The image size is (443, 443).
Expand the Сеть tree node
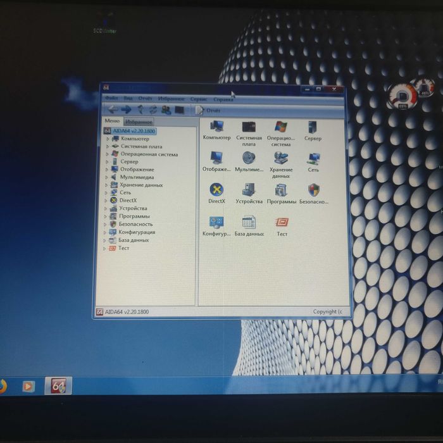pos(106,192)
